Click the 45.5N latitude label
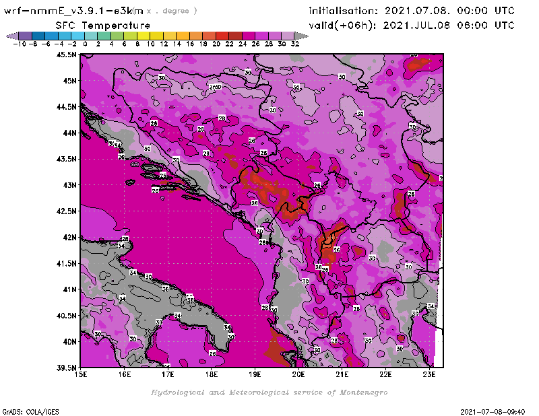 66,55
